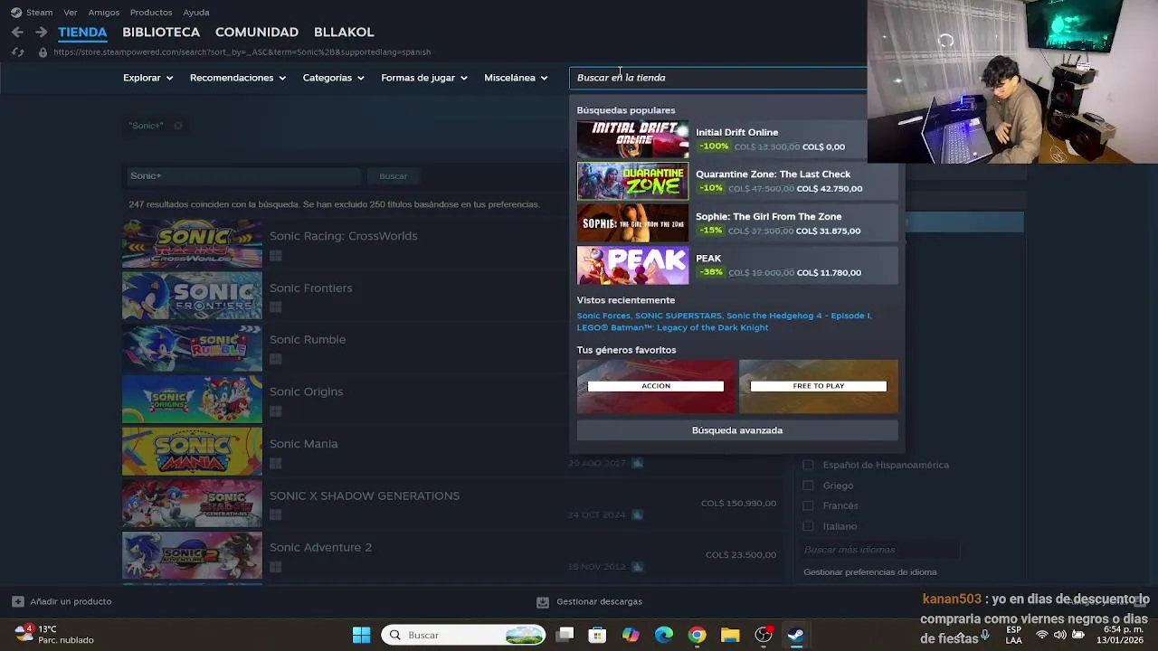The height and width of the screenshot is (651, 1158).
Task: Launch Google Chrome from the taskbar
Action: point(697,635)
